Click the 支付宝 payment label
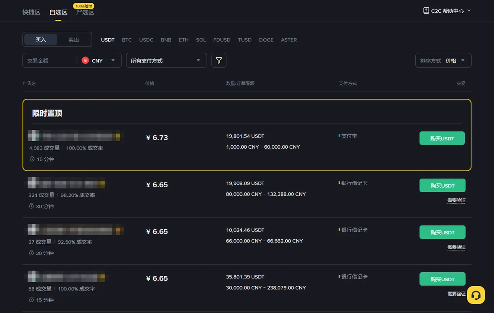 point(349,136)
